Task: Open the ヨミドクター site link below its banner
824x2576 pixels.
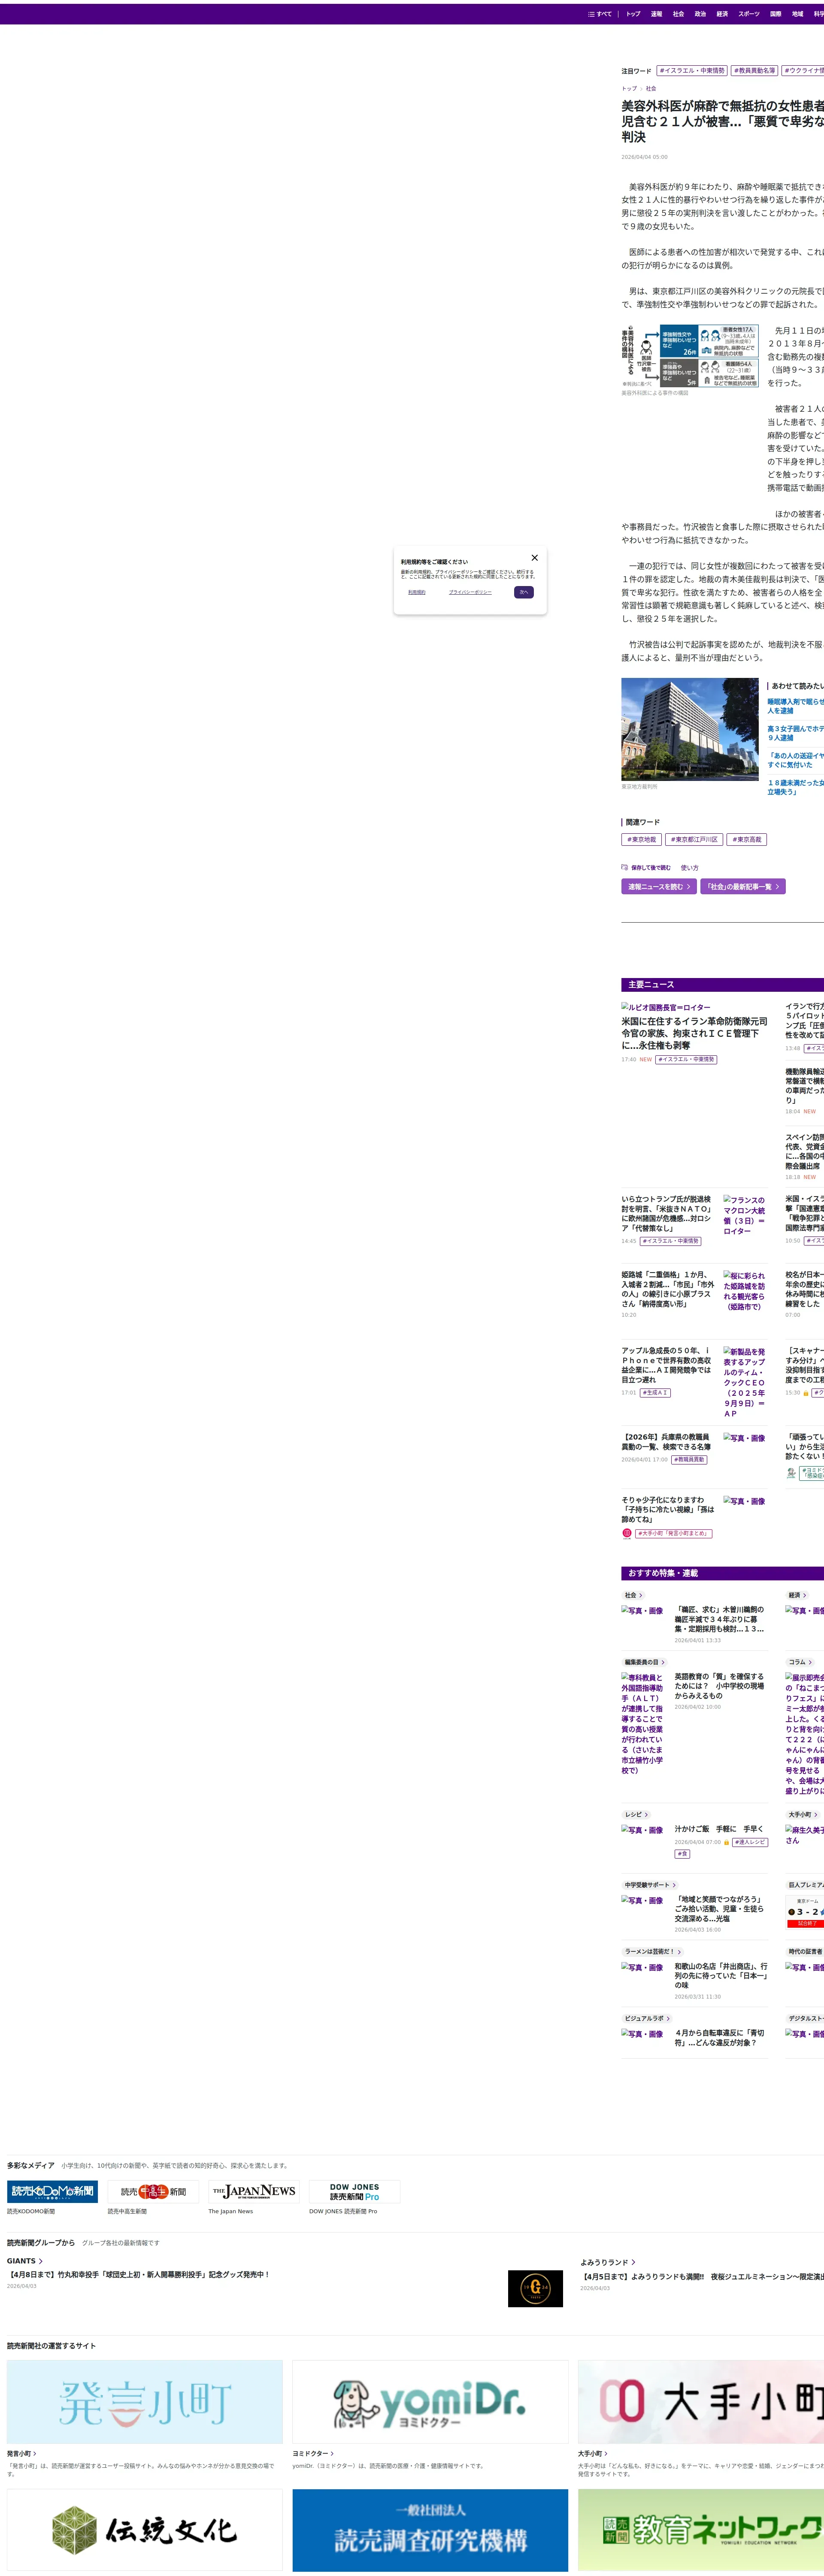Action: (x=312, y=2454)
